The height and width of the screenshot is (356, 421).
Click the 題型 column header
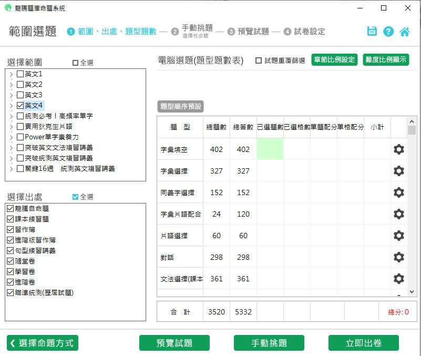pos(180,127)
